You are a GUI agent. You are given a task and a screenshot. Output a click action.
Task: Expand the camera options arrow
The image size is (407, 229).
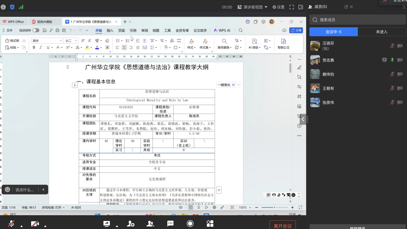[x=45, y=226]
